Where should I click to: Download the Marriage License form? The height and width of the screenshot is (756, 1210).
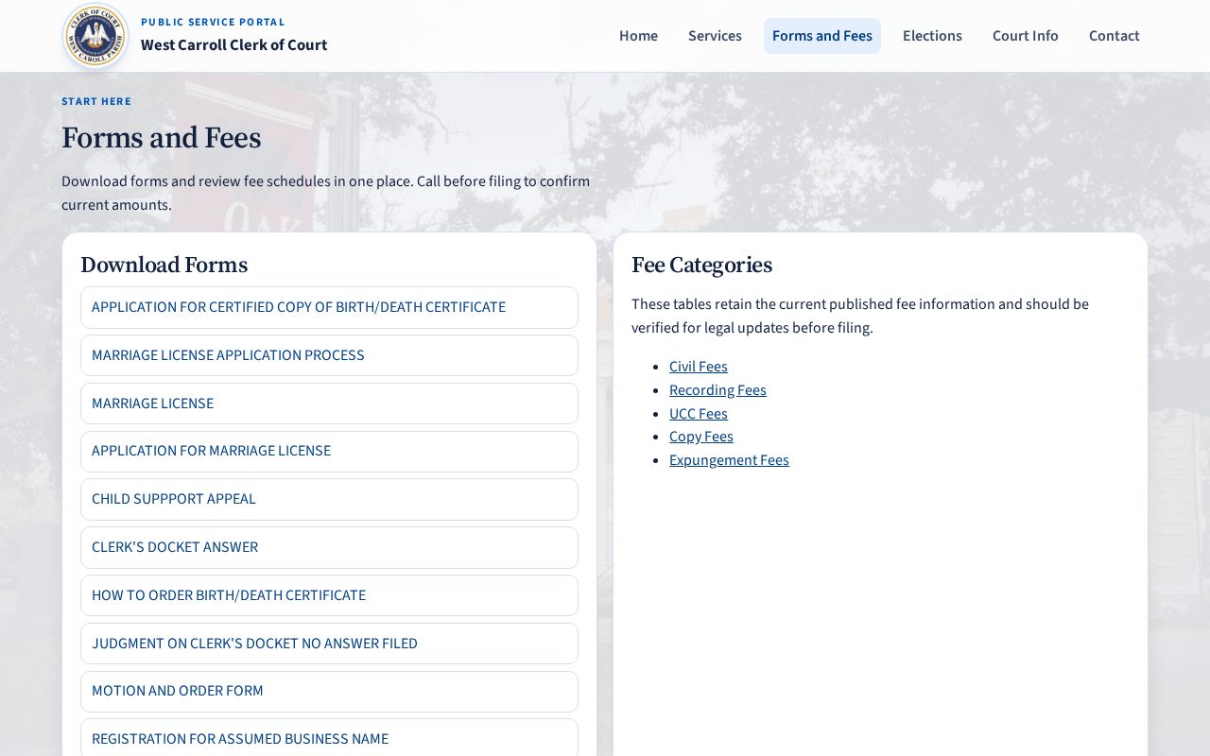(329, 404)
